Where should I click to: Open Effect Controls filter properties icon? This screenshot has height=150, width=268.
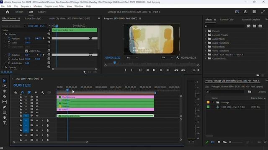85,72
